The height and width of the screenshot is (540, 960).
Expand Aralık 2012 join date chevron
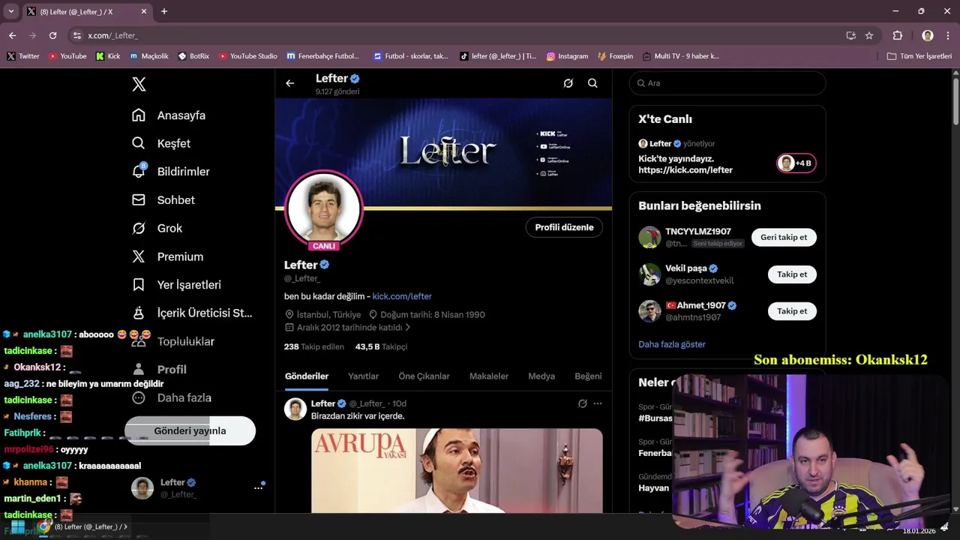(408, 328)
